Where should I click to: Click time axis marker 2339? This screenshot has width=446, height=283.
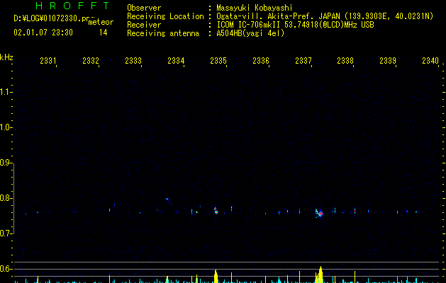[x=388, y=61]
